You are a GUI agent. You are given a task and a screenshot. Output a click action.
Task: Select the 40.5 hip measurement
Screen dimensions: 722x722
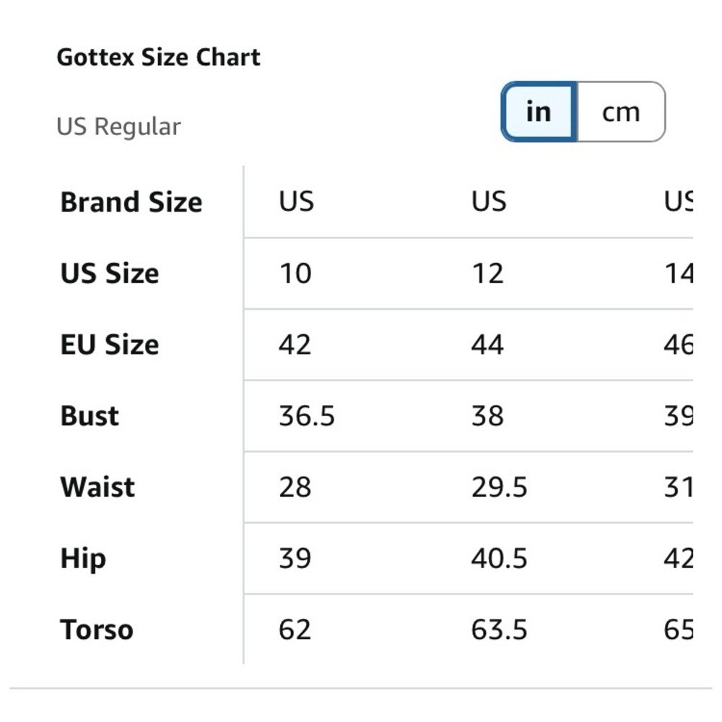499,559
